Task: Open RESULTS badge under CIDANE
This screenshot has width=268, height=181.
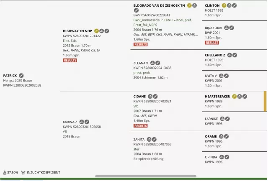Action: [x=140, y=125]
